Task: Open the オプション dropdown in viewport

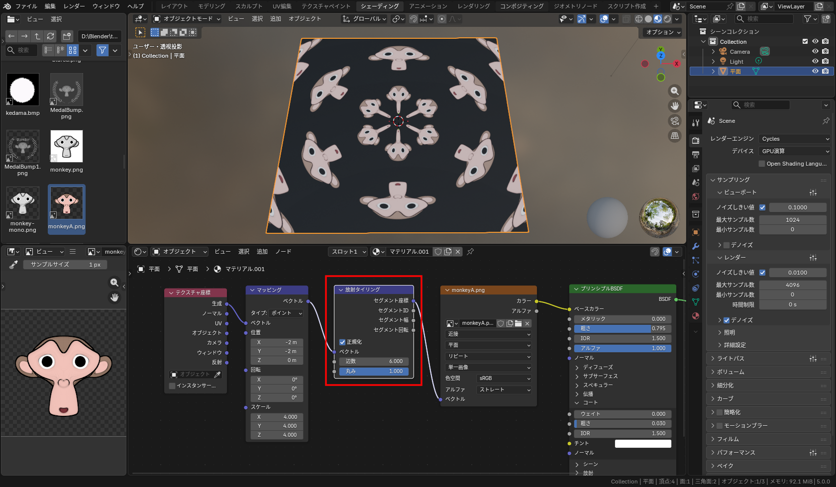Action: [x=662, y=32]
